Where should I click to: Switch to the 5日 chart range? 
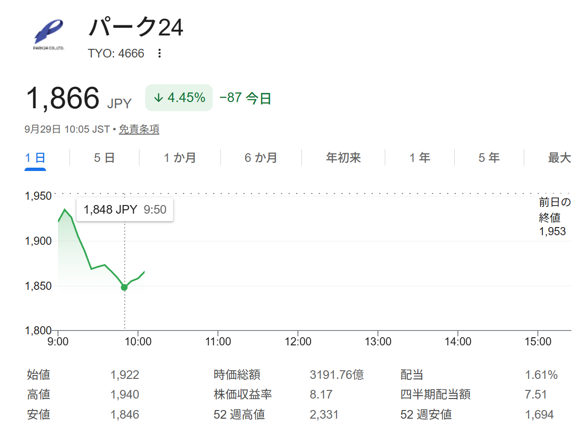coord(104,158)
